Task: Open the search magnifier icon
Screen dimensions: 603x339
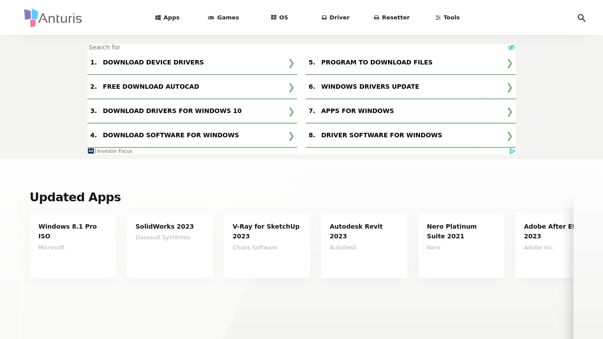Action: (x=581, y=18)
